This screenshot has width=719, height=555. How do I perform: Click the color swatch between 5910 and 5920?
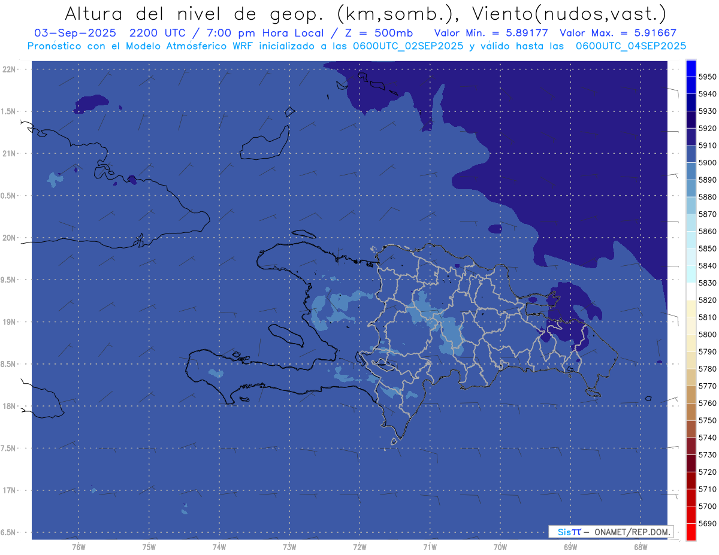691,137
